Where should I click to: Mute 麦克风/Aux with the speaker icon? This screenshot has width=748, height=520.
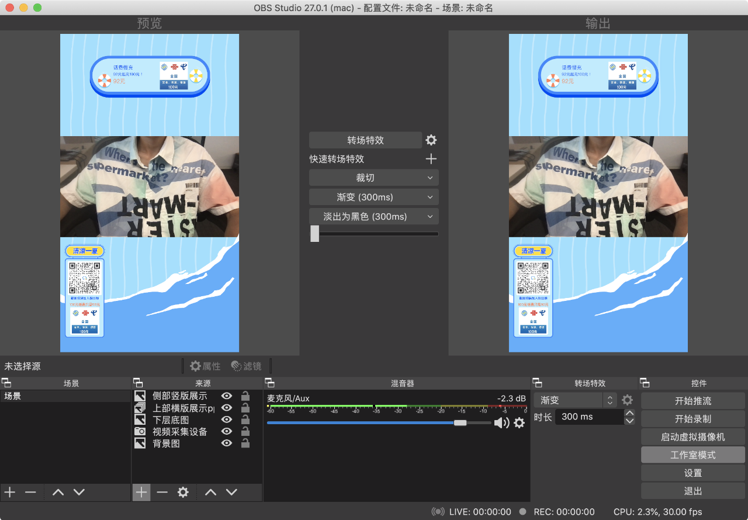(501, 423)
